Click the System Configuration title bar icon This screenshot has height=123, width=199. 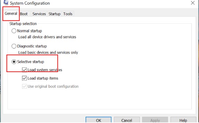coord(6,3)
